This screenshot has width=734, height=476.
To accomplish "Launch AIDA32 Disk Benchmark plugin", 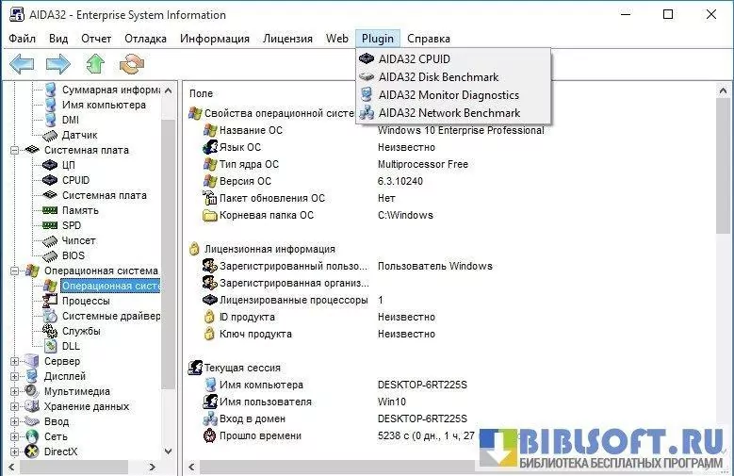I will pos(438,76).
